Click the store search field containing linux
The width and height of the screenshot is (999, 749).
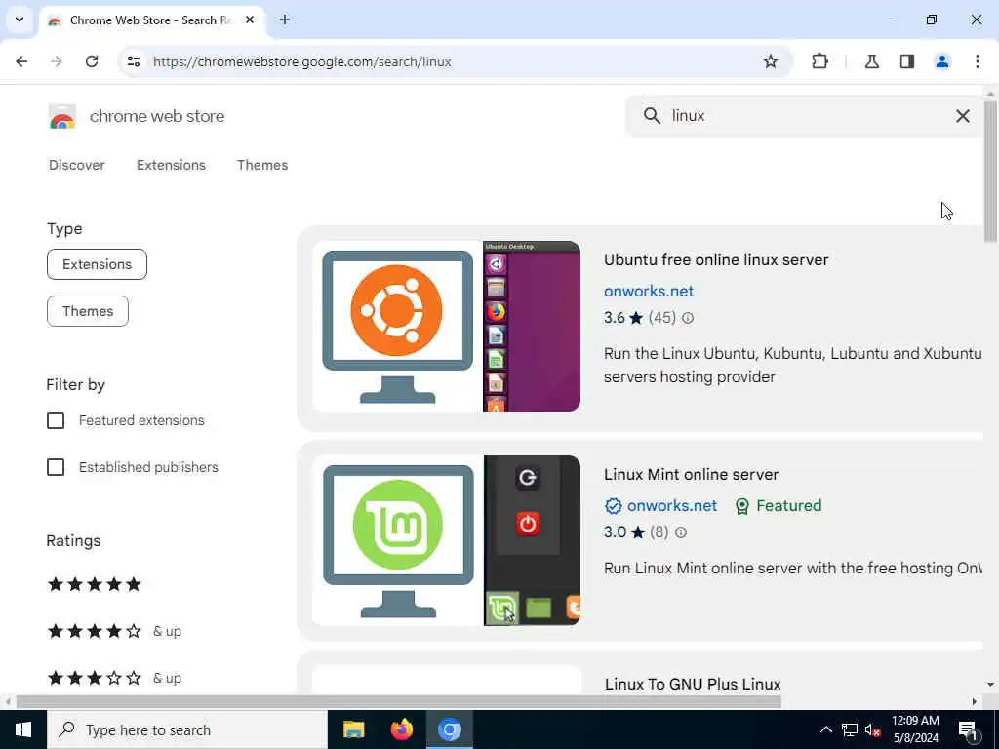[x=805, y=116]
